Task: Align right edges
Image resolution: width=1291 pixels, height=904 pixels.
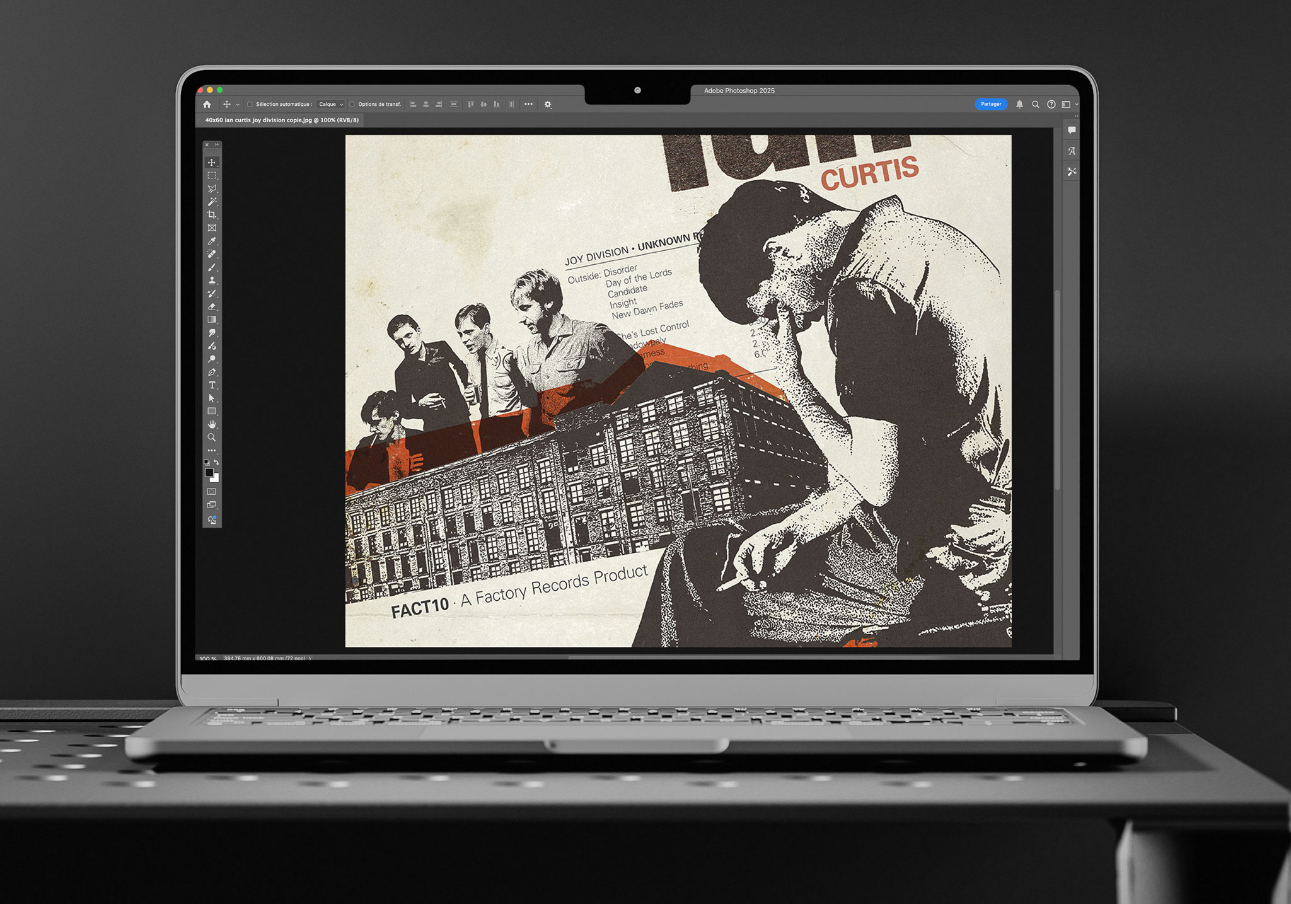Action: click(x=439, y=105)
